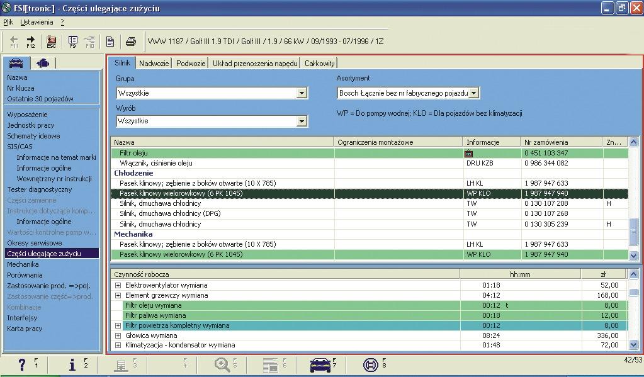This screenshot has height=377, width=644.
Task: Open Interfejsy in sidebar
Action: pyautogui.click(x=22, y=318)
